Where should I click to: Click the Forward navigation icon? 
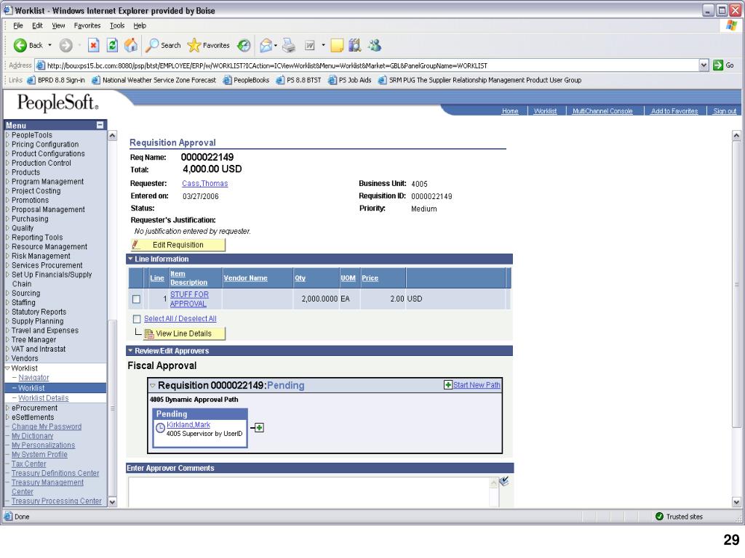(66, 46)
